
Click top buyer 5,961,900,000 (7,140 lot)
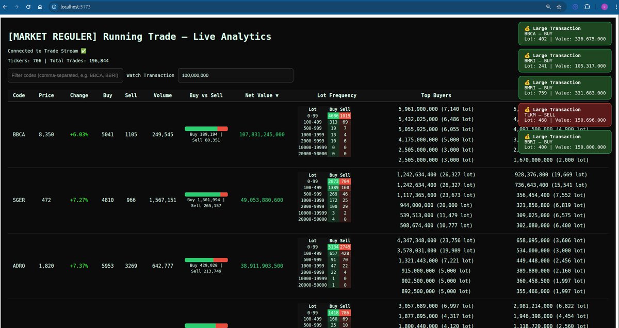tap(436, 109)
